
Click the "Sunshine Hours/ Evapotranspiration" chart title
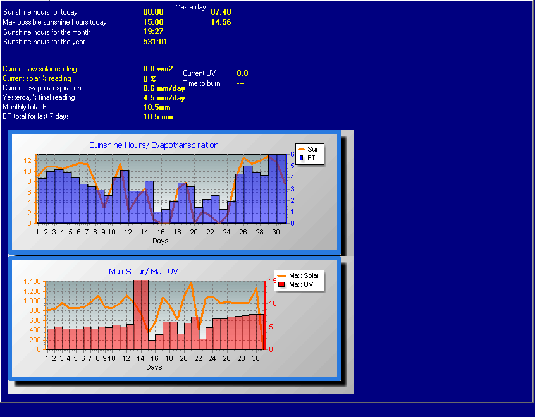(x=154, y=145)
